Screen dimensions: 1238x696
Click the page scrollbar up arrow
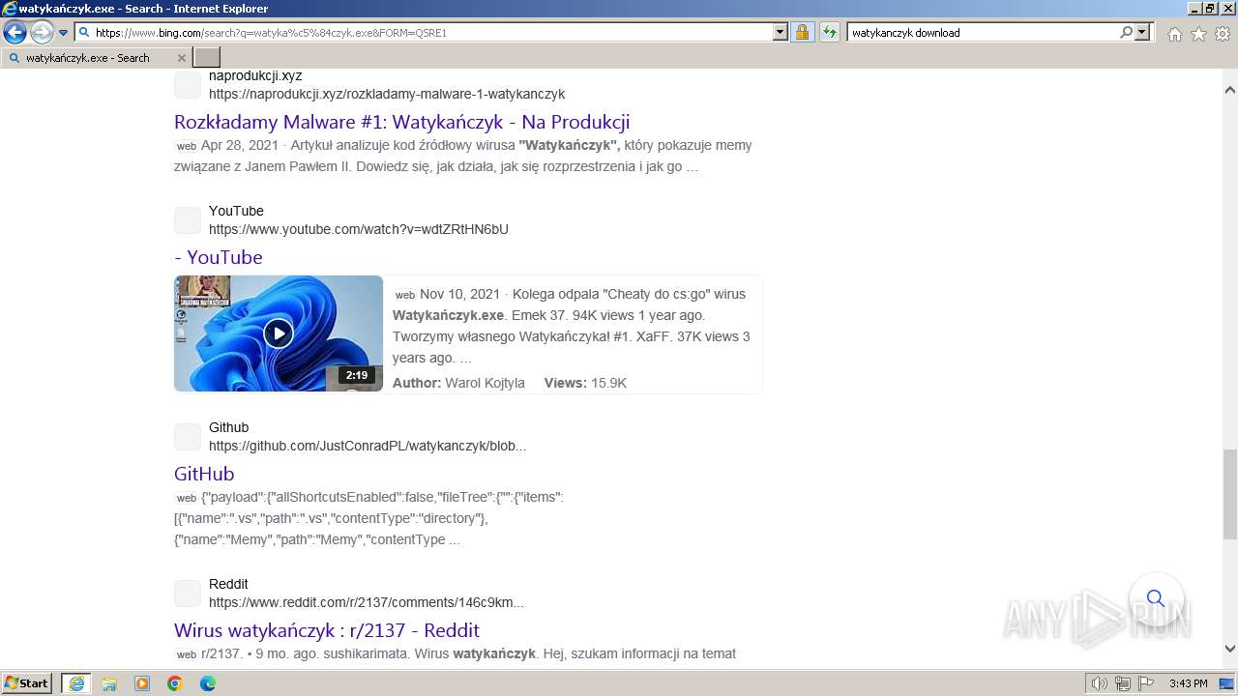click(1230, 90)
